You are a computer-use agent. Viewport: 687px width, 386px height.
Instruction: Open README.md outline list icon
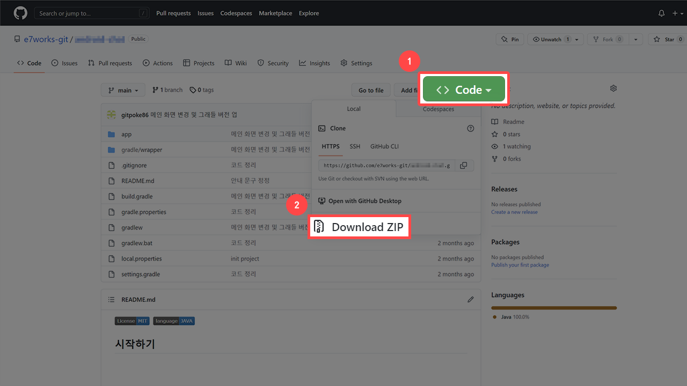tap(111, 300)
